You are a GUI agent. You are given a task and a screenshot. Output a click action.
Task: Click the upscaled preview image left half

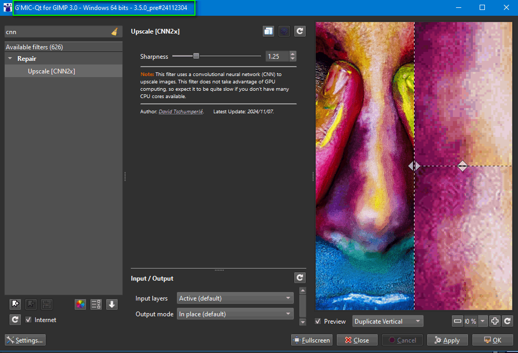pos(365,166)
